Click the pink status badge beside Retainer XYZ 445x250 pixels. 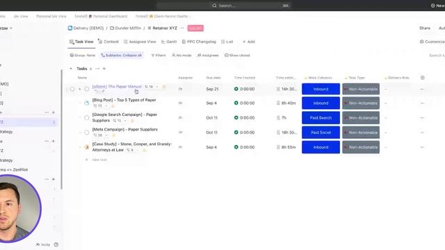[195, 28]
